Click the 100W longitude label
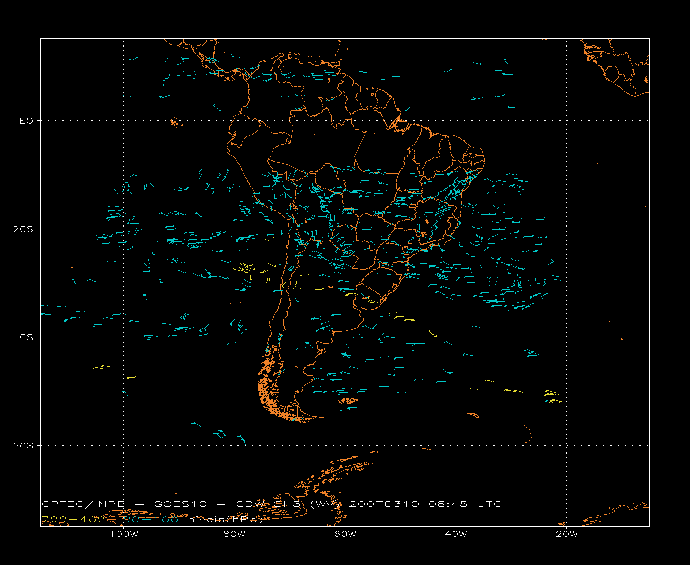The height and width of the screenshot is (565, 690). coord(124,534)
